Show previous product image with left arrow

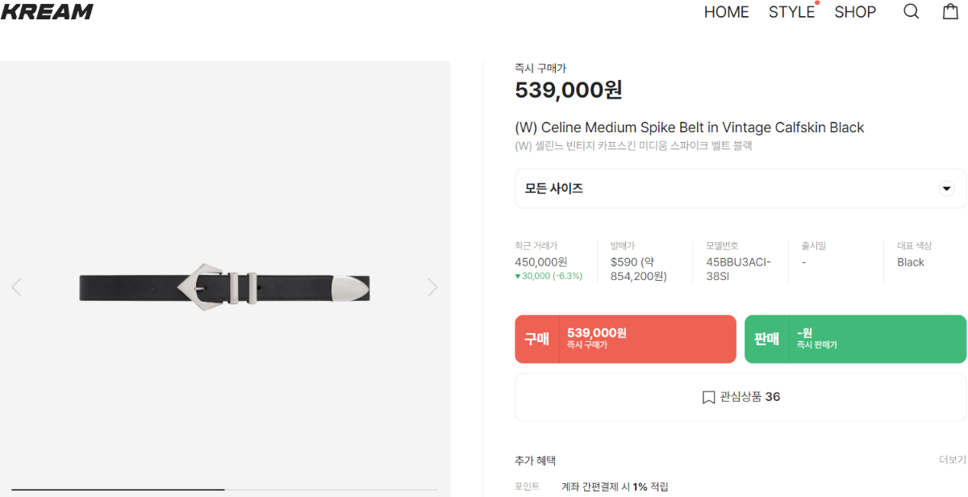coord(16,287)
